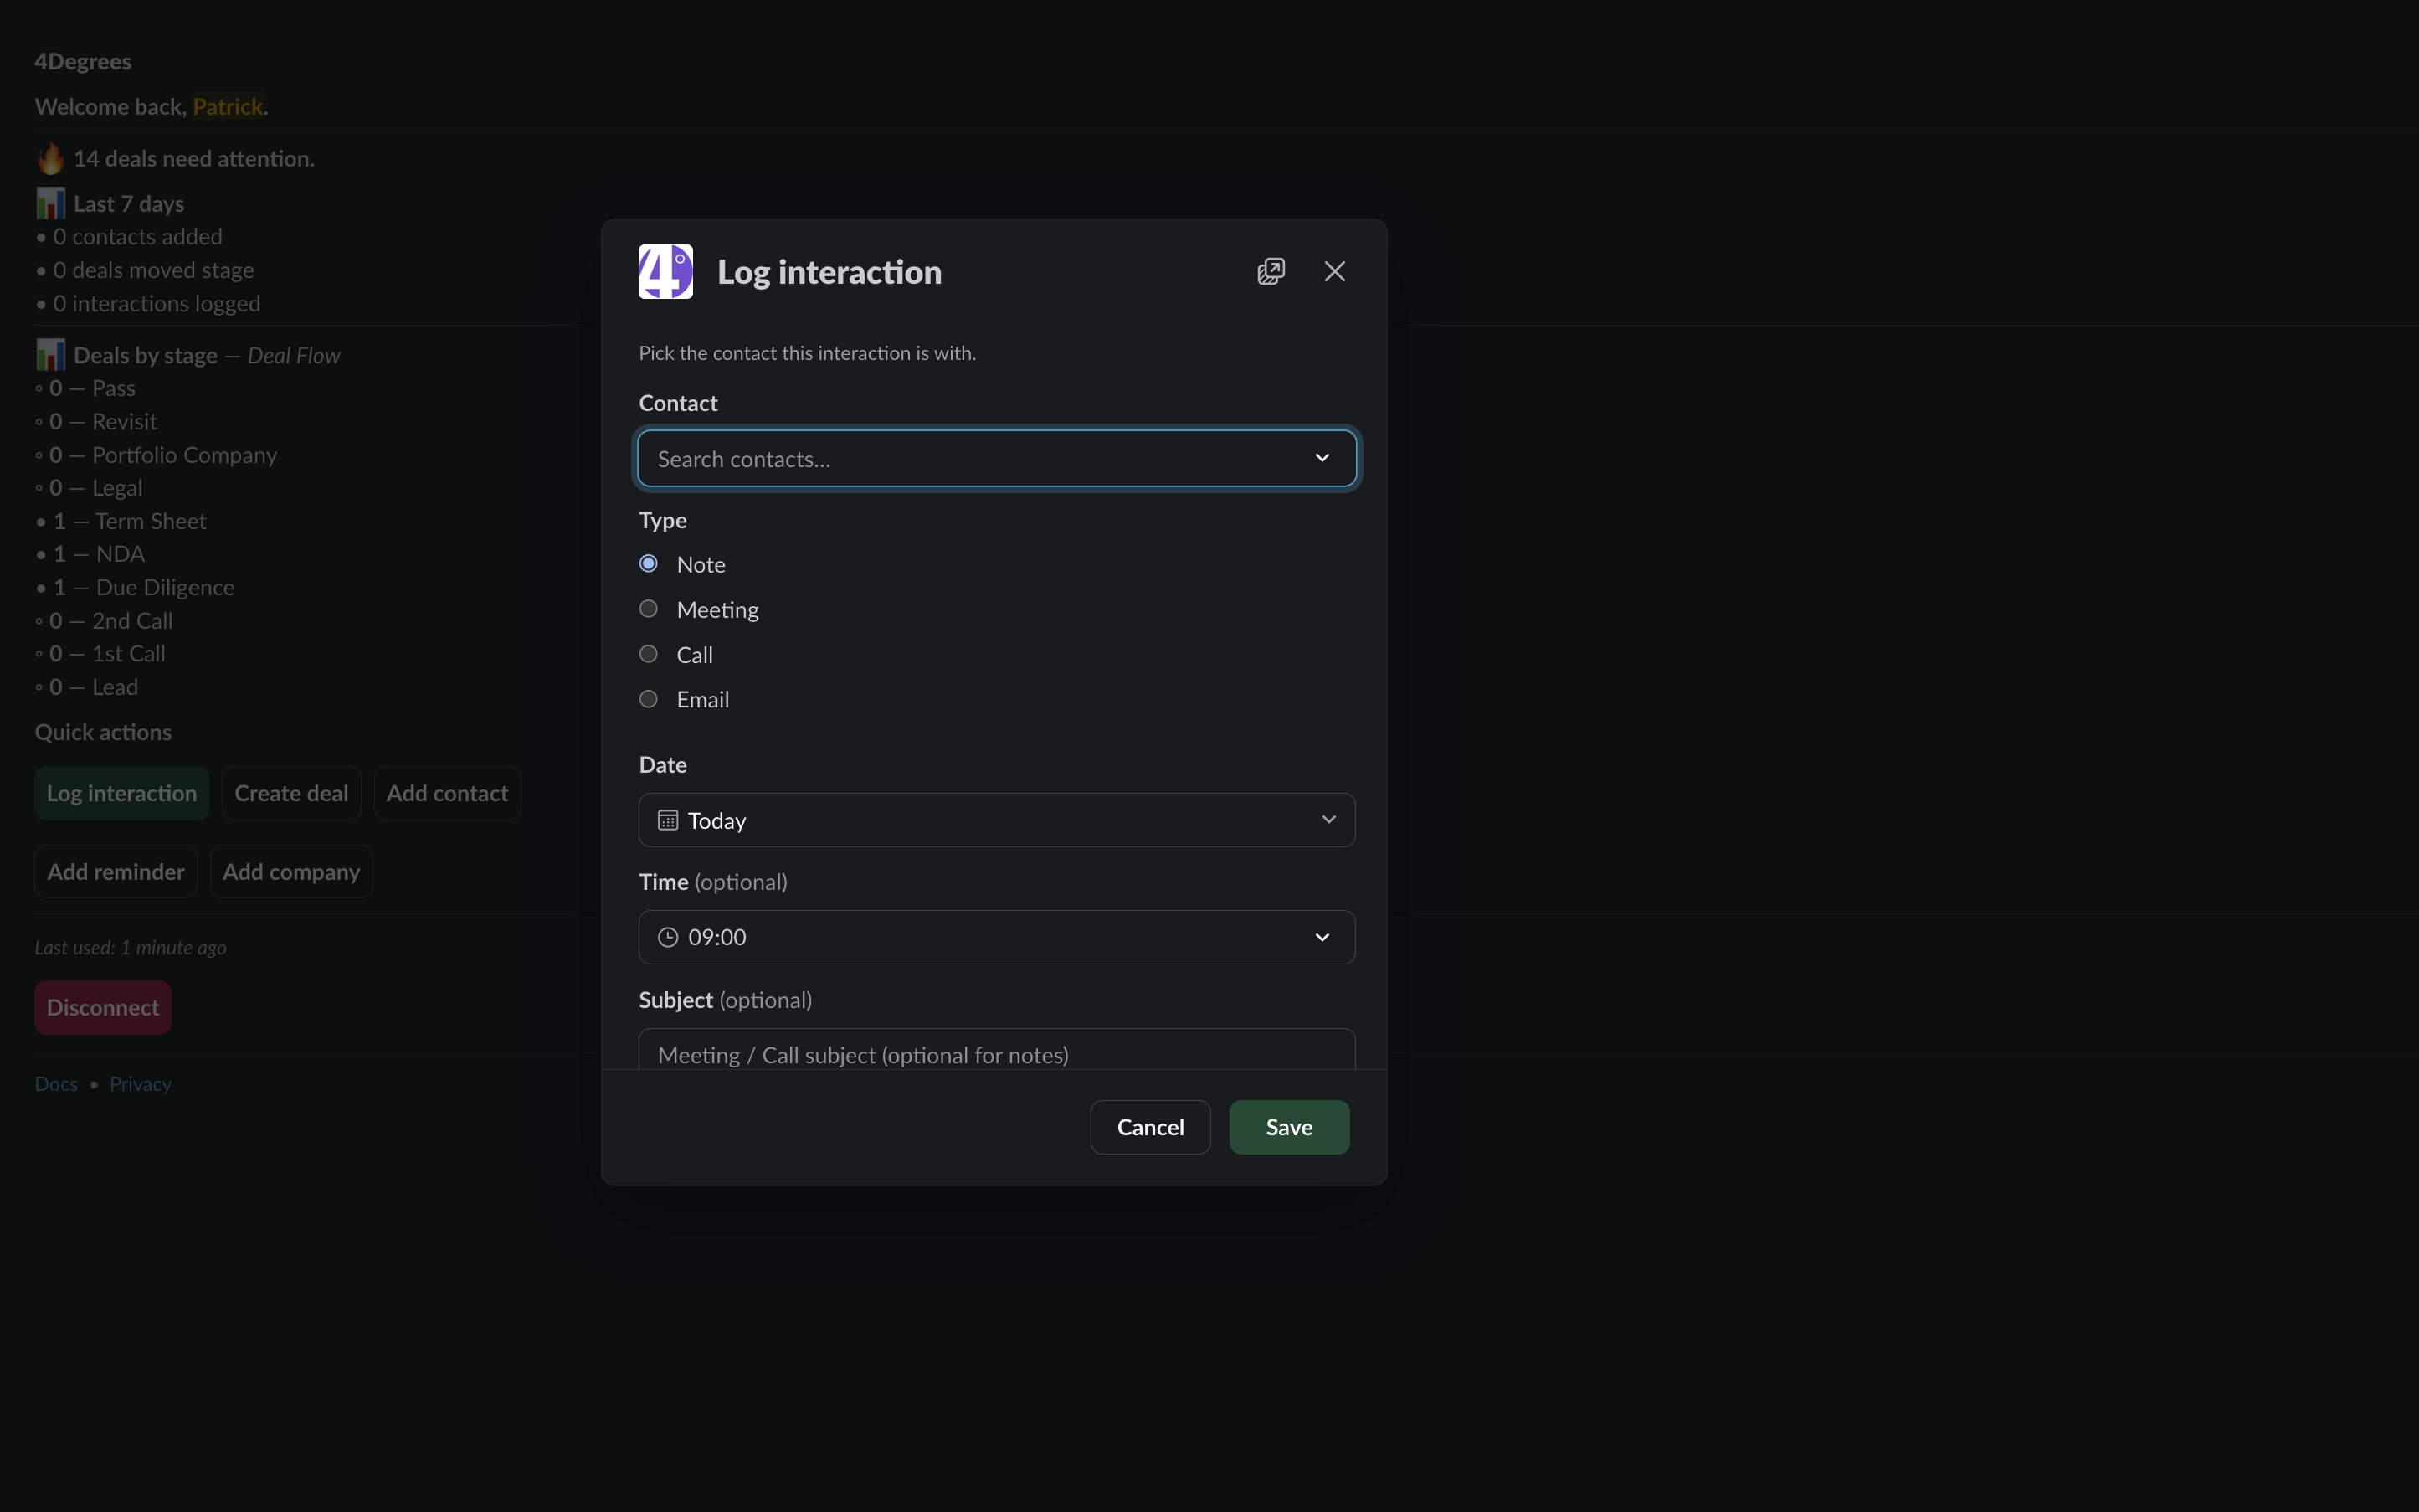Click the calendar icon in Date field
This screenshot has height=1512, width=2419.
pyautogui.click(x=668, y=820)
